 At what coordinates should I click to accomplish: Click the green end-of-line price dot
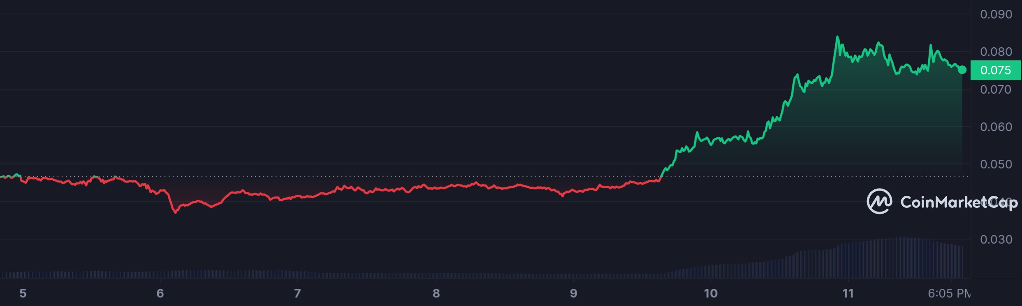962,70
